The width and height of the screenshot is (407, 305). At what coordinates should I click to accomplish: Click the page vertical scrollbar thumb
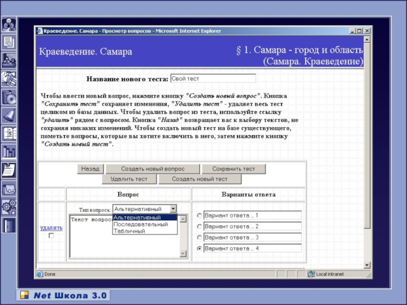[367, 136]
